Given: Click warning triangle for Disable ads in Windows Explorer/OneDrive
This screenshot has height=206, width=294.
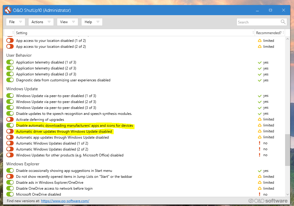Looking at the screenshot, I should pos(260,183).
